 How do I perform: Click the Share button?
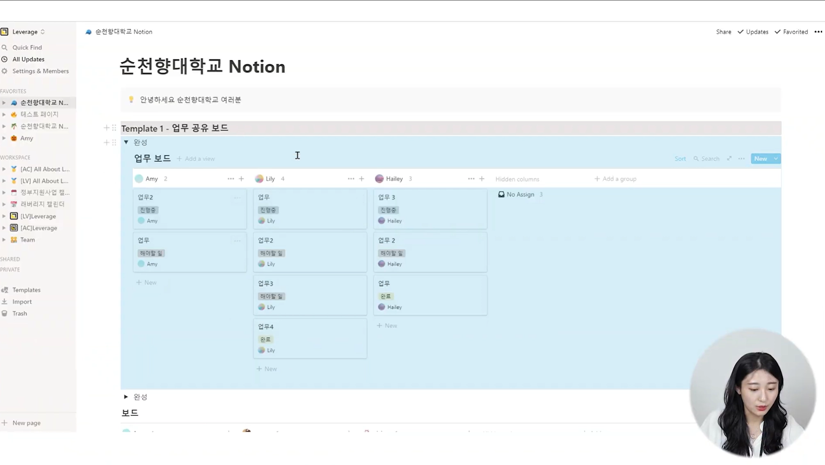723,32
